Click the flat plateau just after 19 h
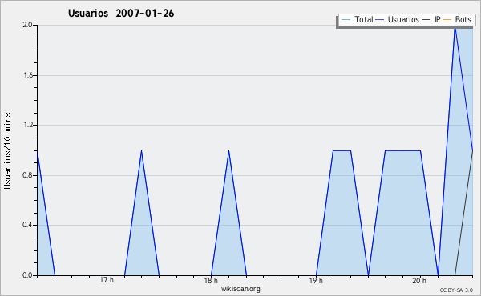Screen dimensions: 481x296 [342, 150]
